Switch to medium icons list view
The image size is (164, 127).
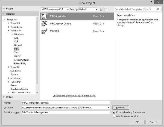tap(106, 9)
